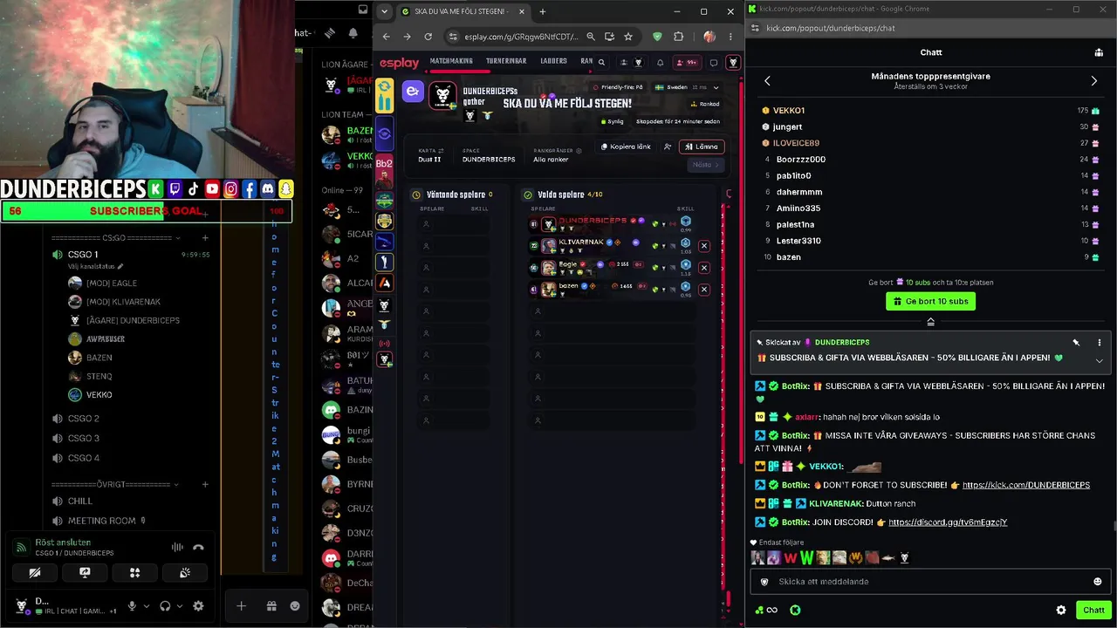Image resolution: width=1117 pixels, height=628 pixels.
Task: Invite player icon next to Kopiera länk
Action: pyautogui.click(x=668, y=147)
